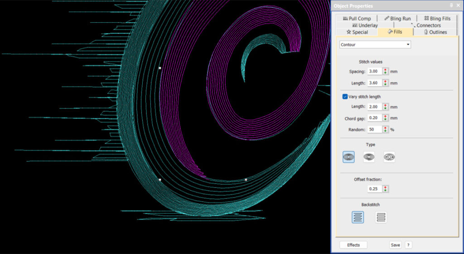
Task: Open the Contour fill type dropdown
Action: pyautogui.click(x=375, y=45)
